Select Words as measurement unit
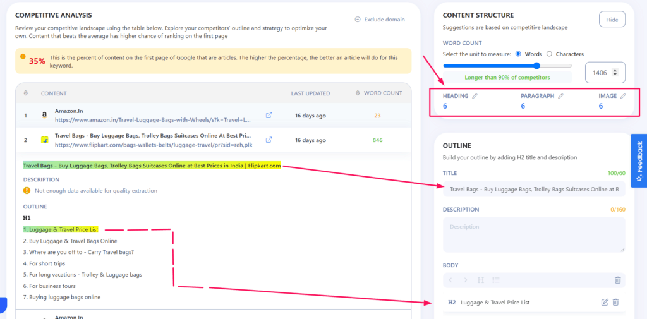This screenshot has width=647, height=319. point(519,54)
